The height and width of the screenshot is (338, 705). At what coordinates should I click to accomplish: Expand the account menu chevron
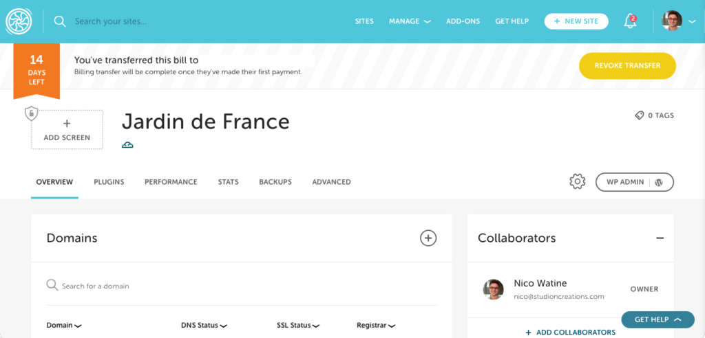click(692, 21)
